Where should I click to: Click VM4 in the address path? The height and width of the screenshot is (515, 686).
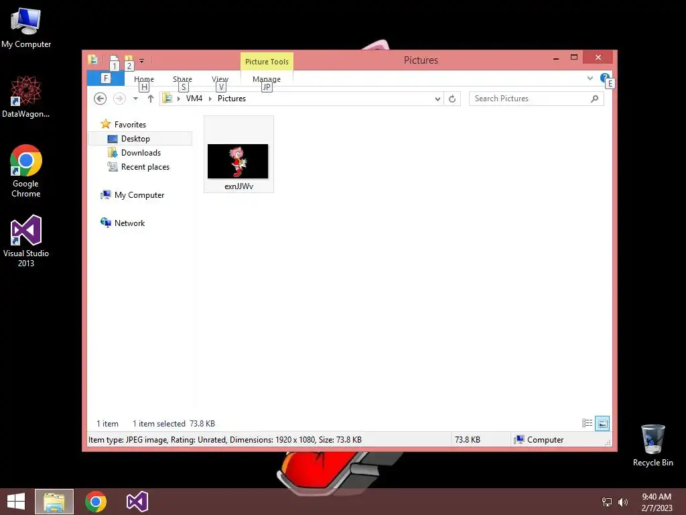point(194,99)
